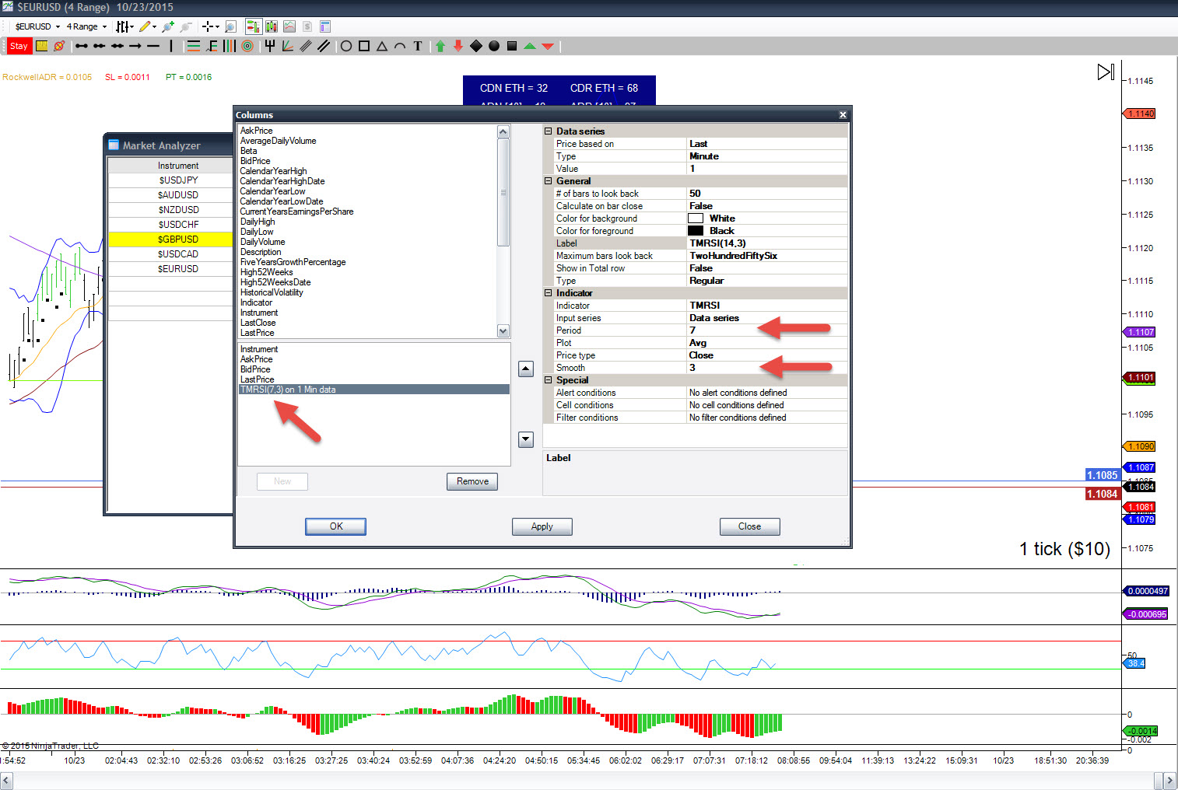The image size is (1178, 790).
Task: Choose the rectangle drawing tool
Action: [364, 46]
